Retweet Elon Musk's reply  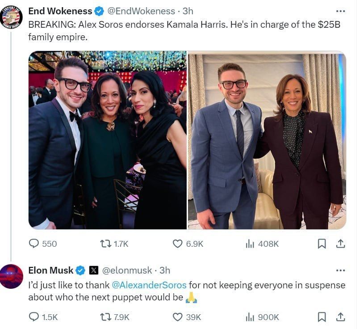(x=106, y=317)
